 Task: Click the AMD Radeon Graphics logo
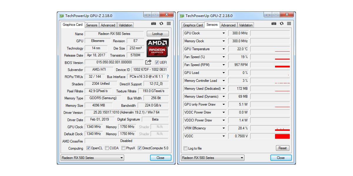coord(157,48)
